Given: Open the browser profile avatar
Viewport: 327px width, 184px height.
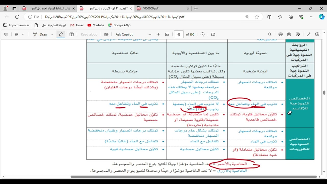Looking at the screenshot, I should [x=6, y=8].
